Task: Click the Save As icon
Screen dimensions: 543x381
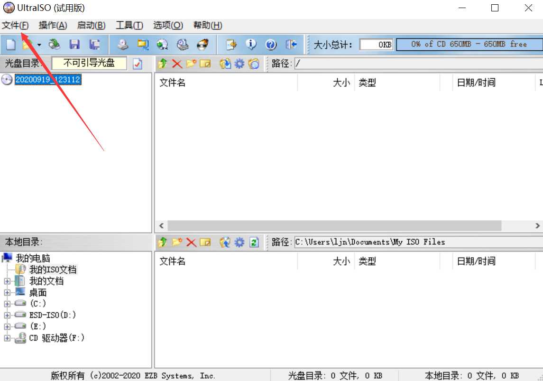Action: (94, 44)
